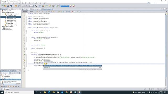The image size is (168, 94).
Task: Click the dark globe browser icon in toolbar
Action: 36,6
